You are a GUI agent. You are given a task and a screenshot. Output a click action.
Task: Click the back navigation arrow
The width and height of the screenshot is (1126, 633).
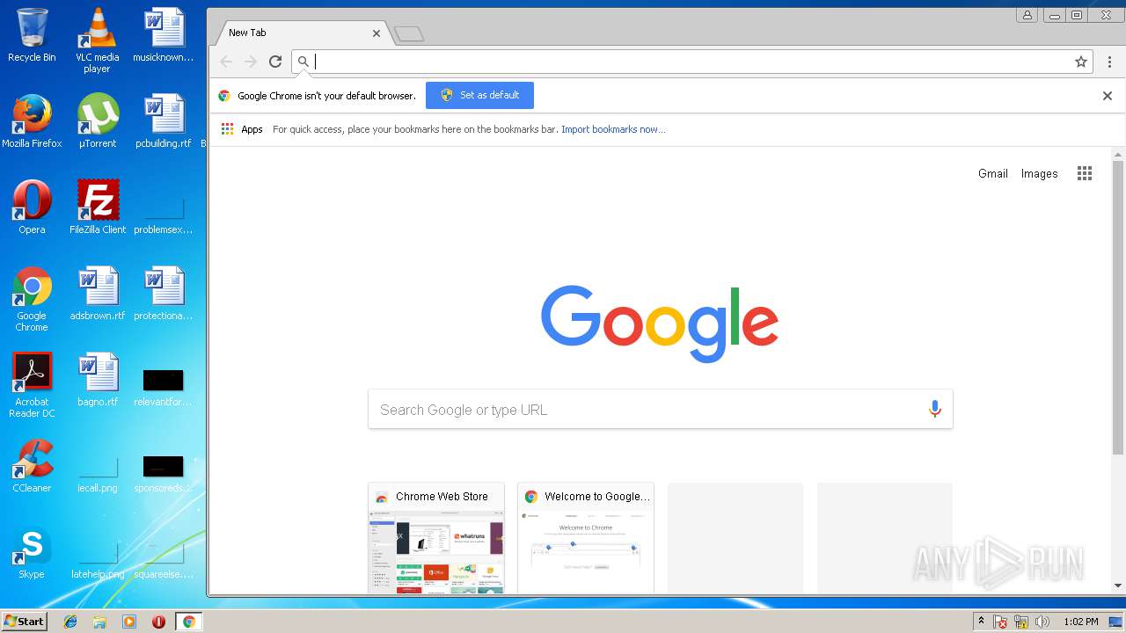[x=226, y=62]
